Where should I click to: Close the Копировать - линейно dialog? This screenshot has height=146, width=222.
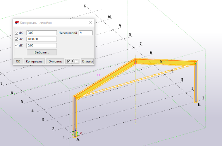coord(91,22)
